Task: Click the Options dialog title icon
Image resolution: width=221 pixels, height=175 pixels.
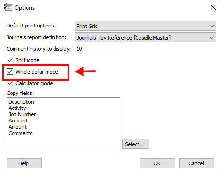Action: [x=8, y=7]
